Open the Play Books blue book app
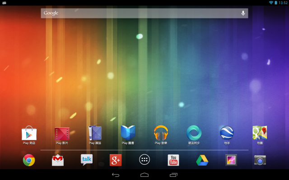 click(x=128, y=135)
